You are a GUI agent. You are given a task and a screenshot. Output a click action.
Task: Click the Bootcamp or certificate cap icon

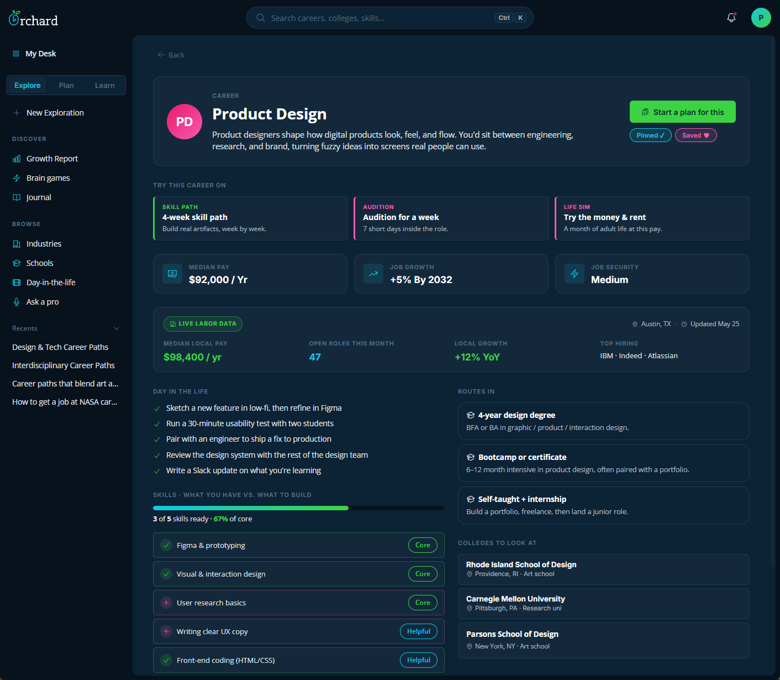click(x=471, y=457)
